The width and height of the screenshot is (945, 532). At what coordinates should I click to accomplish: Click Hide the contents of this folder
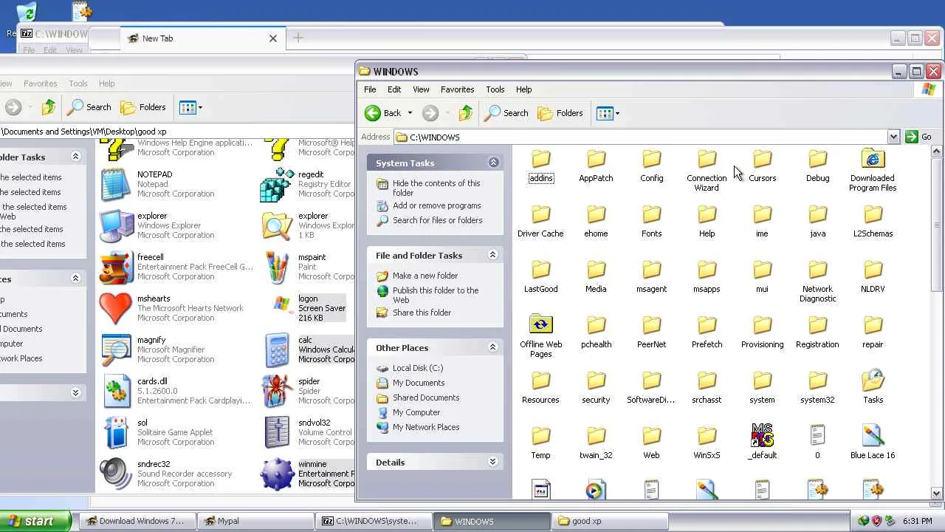(x=436, y=188)
